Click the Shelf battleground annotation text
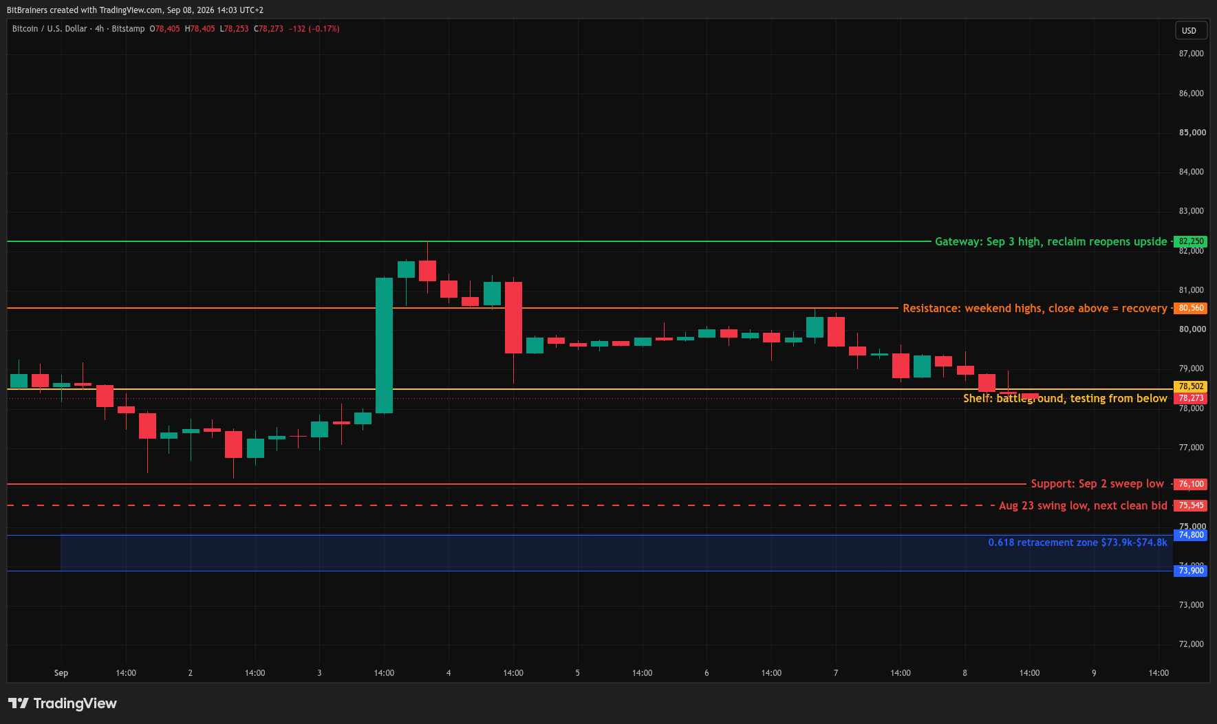The width and height of the screenshot is (1217, 724). (x=1065, y=398)
